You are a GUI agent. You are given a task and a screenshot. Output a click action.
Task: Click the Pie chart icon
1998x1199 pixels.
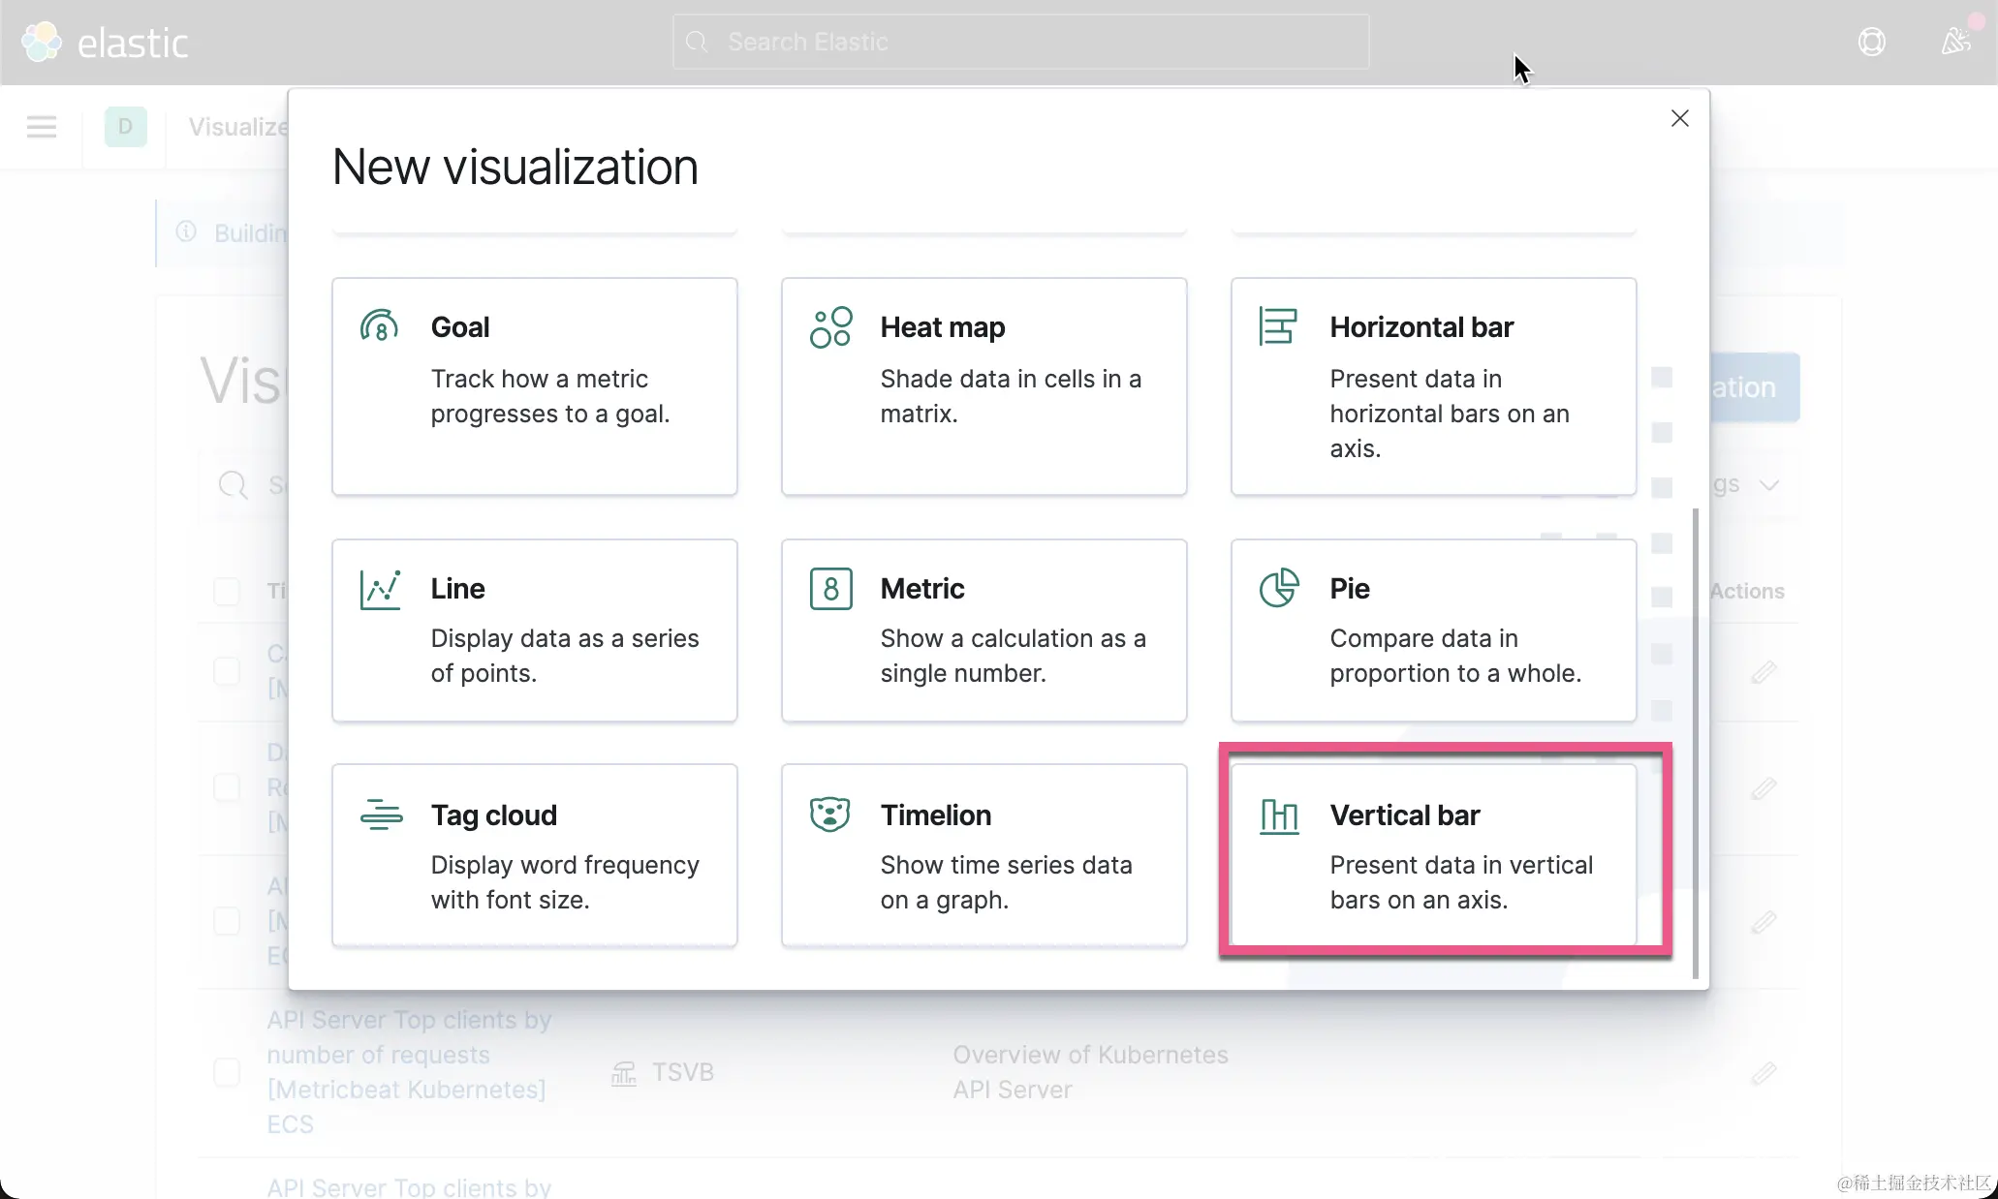point(1278,588)
